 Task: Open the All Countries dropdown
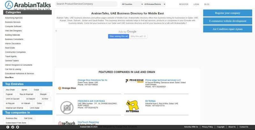pos(132,4)
